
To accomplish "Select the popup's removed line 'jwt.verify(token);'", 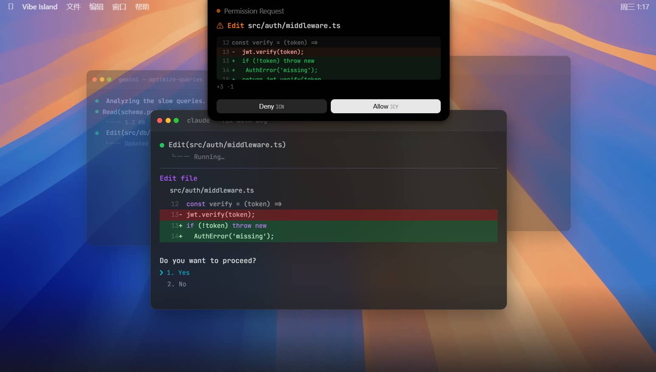I will (x=329, y=52).
